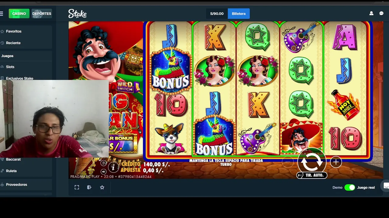Click the Reciente clock icon
The image size is (389, 218).
click(2, 43)
